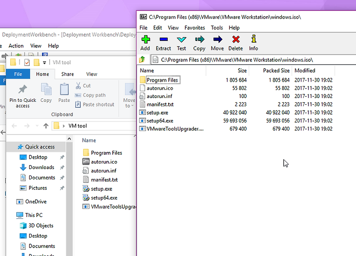Open Help menu in DeploymentWorkbench
Image resolution: width=356 pixels, height=256 pixels.
click(53, 46)
